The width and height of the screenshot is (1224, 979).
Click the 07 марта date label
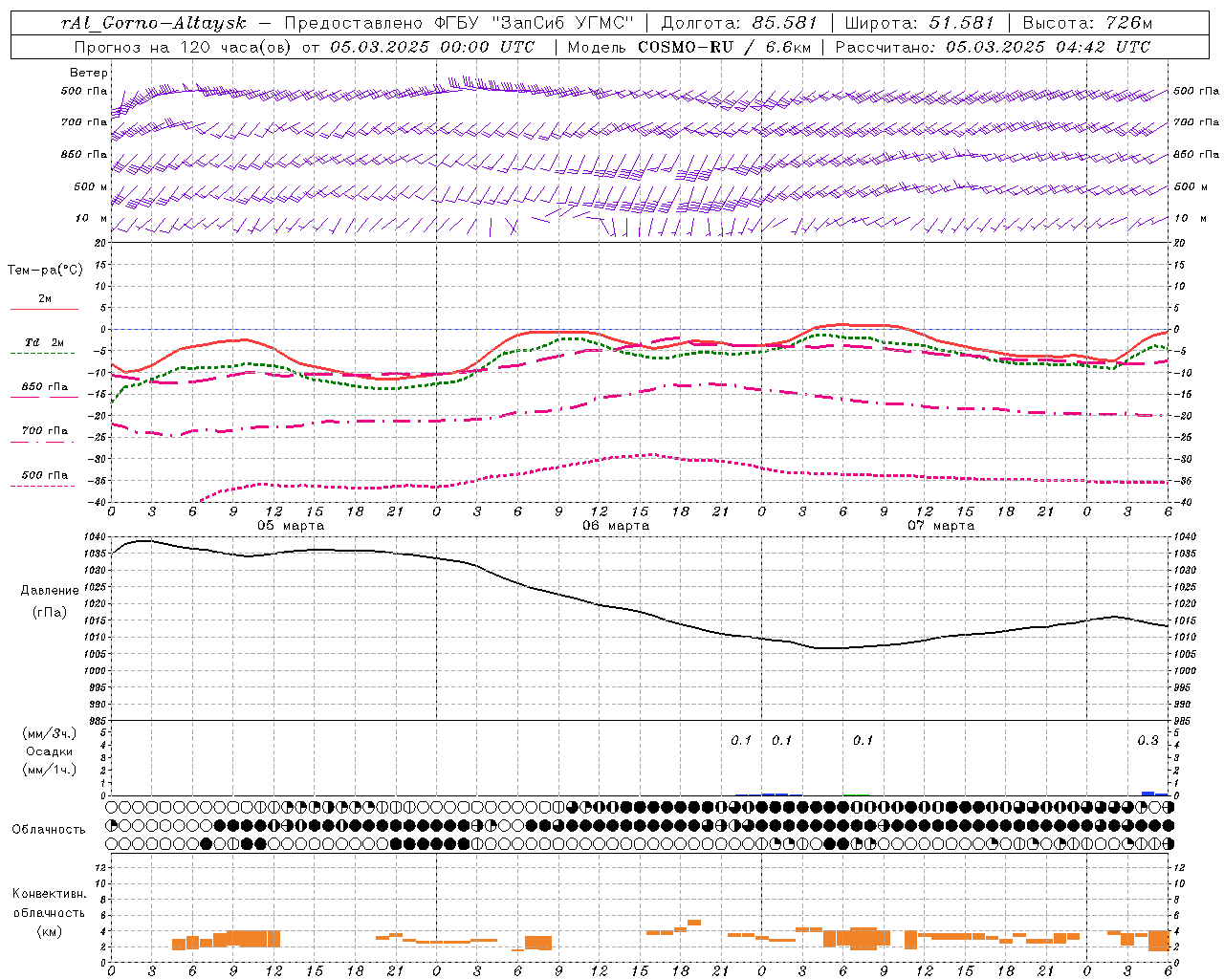coord(941,526)
